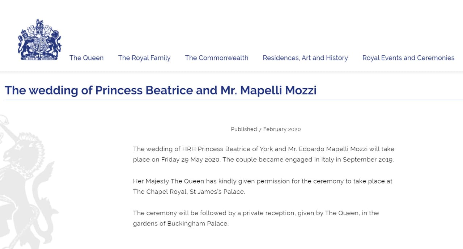
Task: Expand 'The Commonwealth' navigation section
Action: [x=216, y=58]
